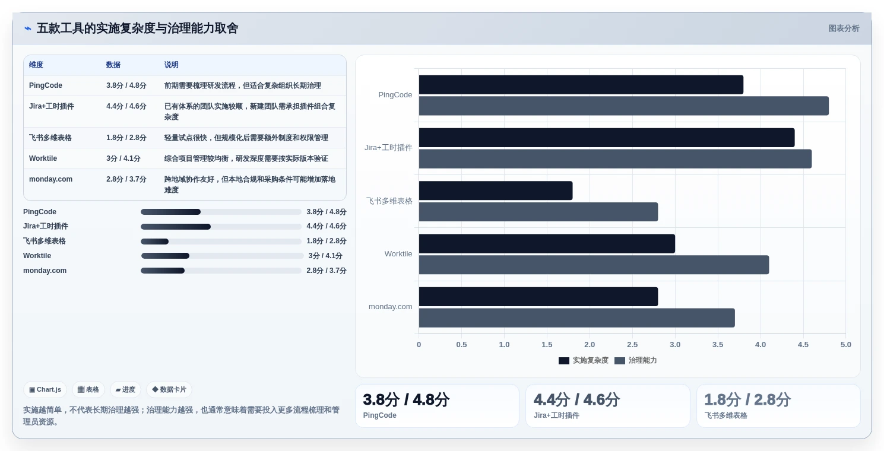The image size is (884, 451).
Task: Toggle the 实施复杂度 legend item
Action: point(583,360)
